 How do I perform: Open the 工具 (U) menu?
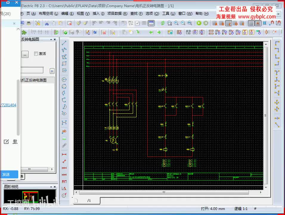(169, 13)
